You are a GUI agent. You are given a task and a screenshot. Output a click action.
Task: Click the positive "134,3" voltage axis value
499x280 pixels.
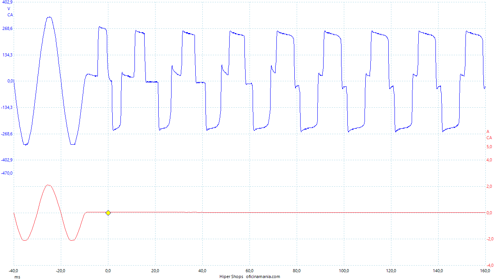[7, 55]
